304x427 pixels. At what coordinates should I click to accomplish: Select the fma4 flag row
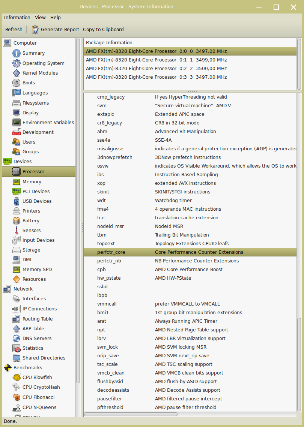190,209
